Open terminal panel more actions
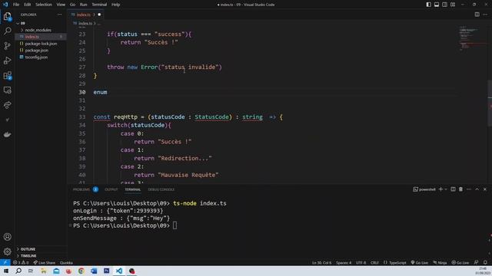The image size is (492, 276). tap(469, 189)
